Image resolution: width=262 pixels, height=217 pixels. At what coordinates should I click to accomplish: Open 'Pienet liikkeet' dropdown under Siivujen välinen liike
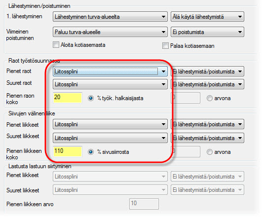point(110,124)
